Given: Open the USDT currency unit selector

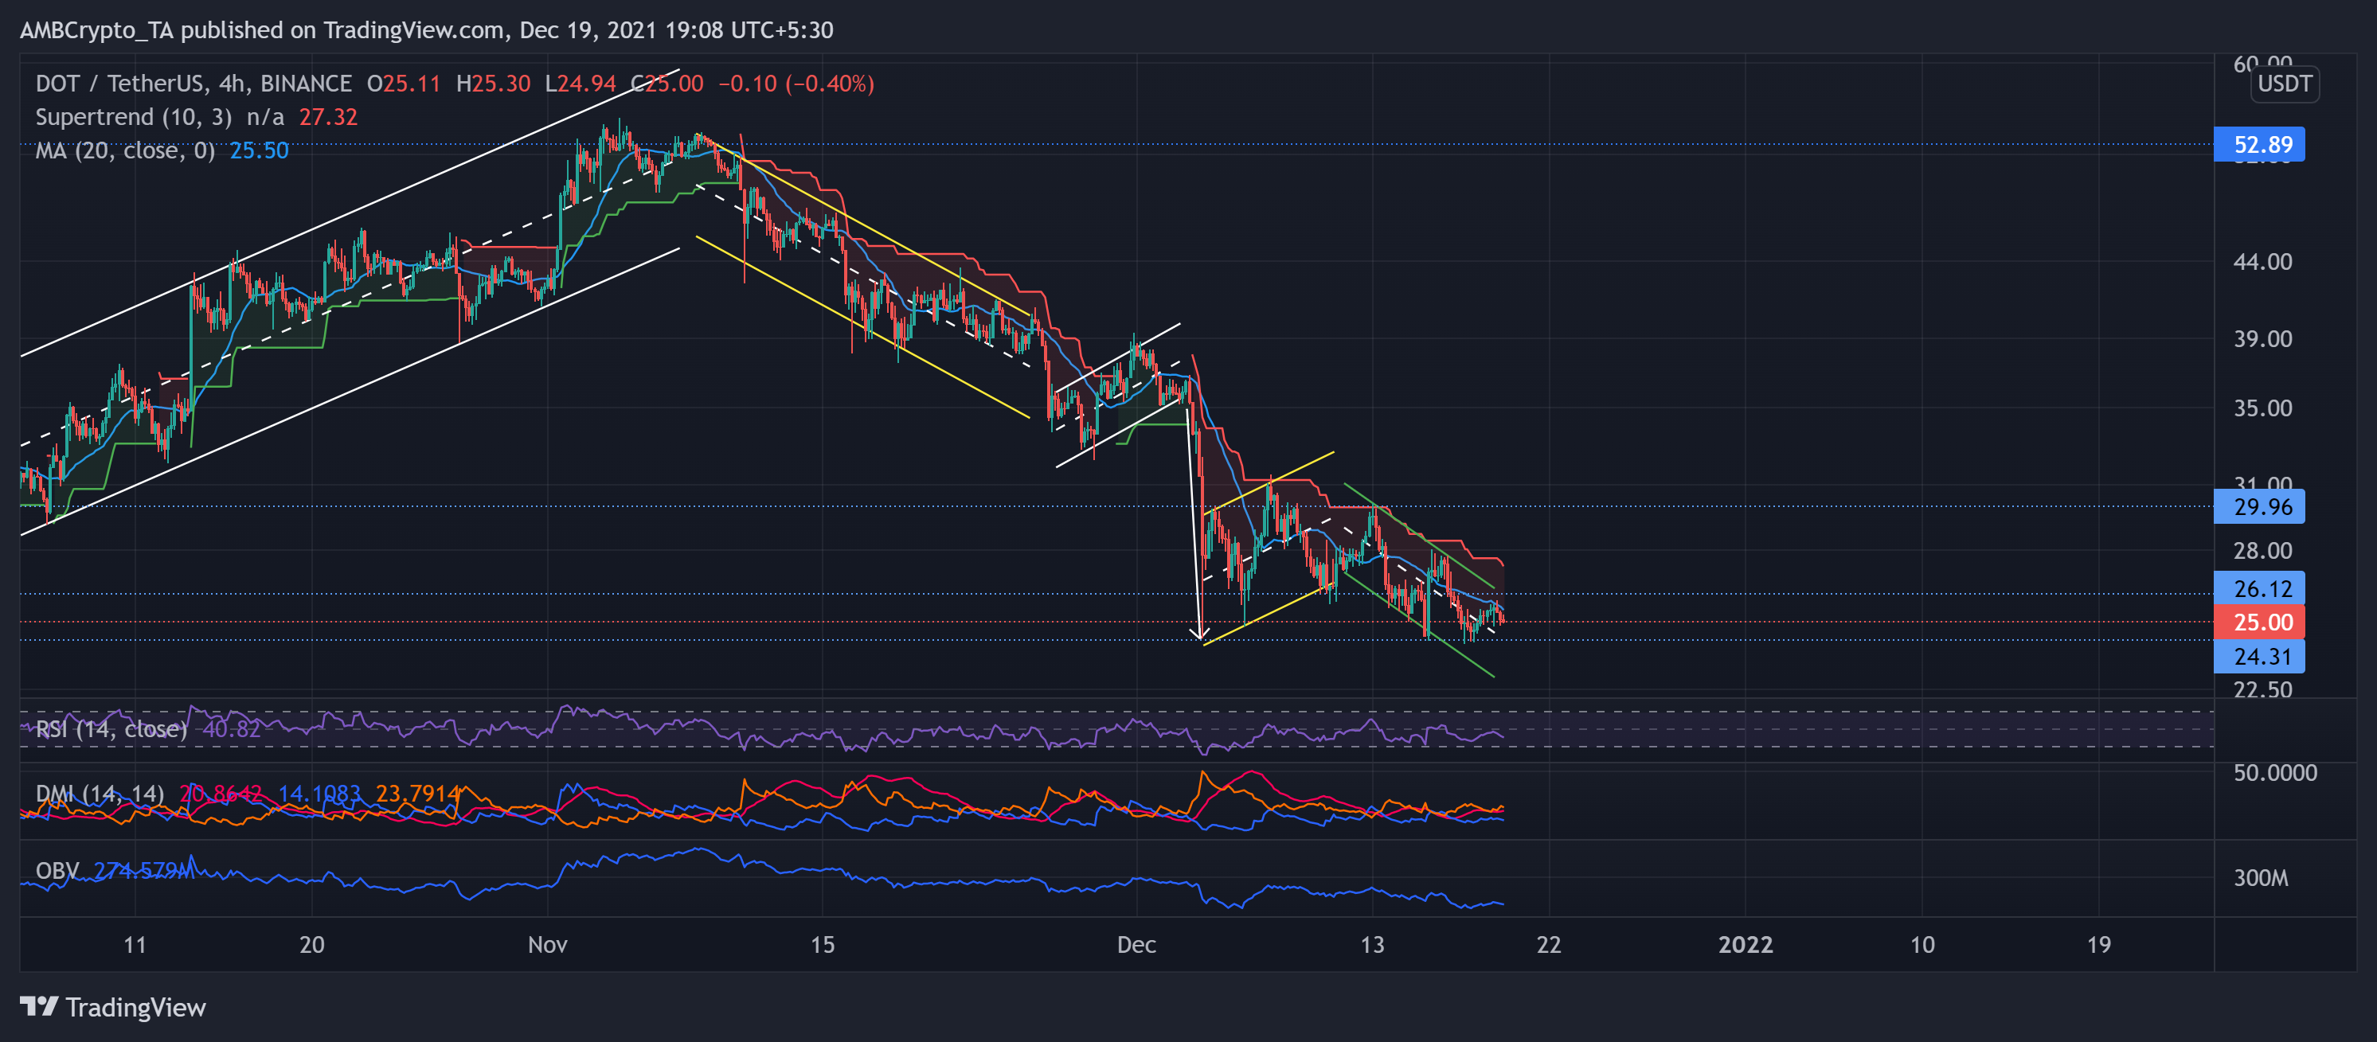Looking at the screenshot, I should pyautogui.click(x=2285, y=84).
